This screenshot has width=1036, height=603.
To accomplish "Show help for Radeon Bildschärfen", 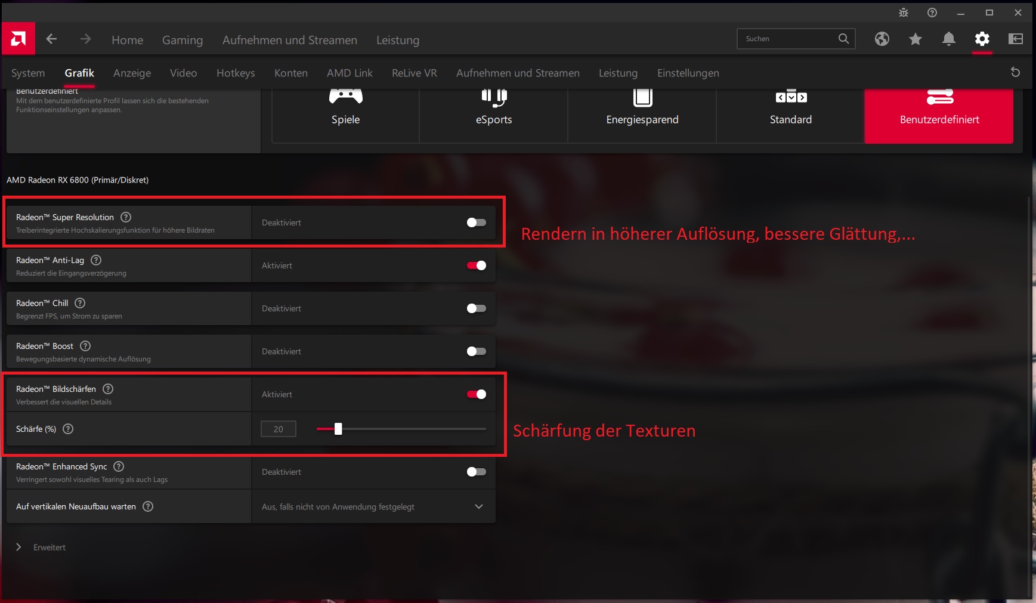I will click(108, 389).
